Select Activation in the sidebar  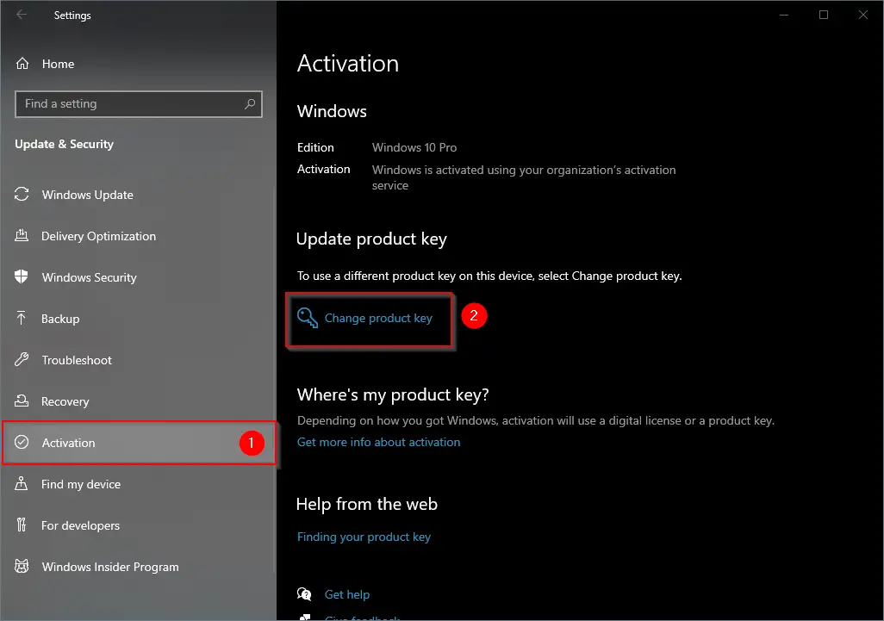pyautogui.click(x=138, y=443)
